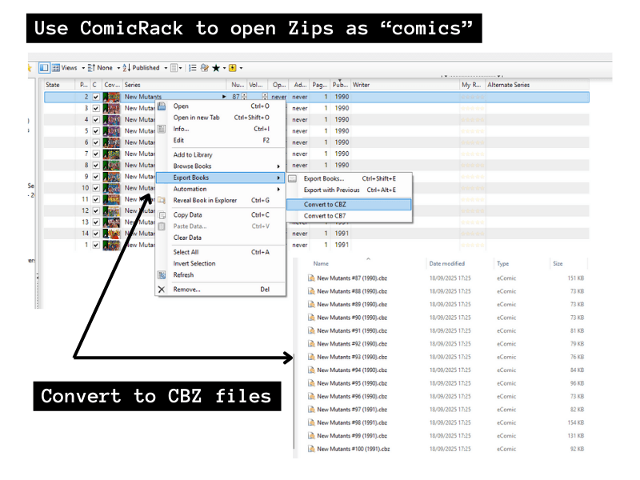Open the Views dropdown in the toolbar
Image resolution: width=640 pixels, height=480 pixels.
(x=71, y=68)
